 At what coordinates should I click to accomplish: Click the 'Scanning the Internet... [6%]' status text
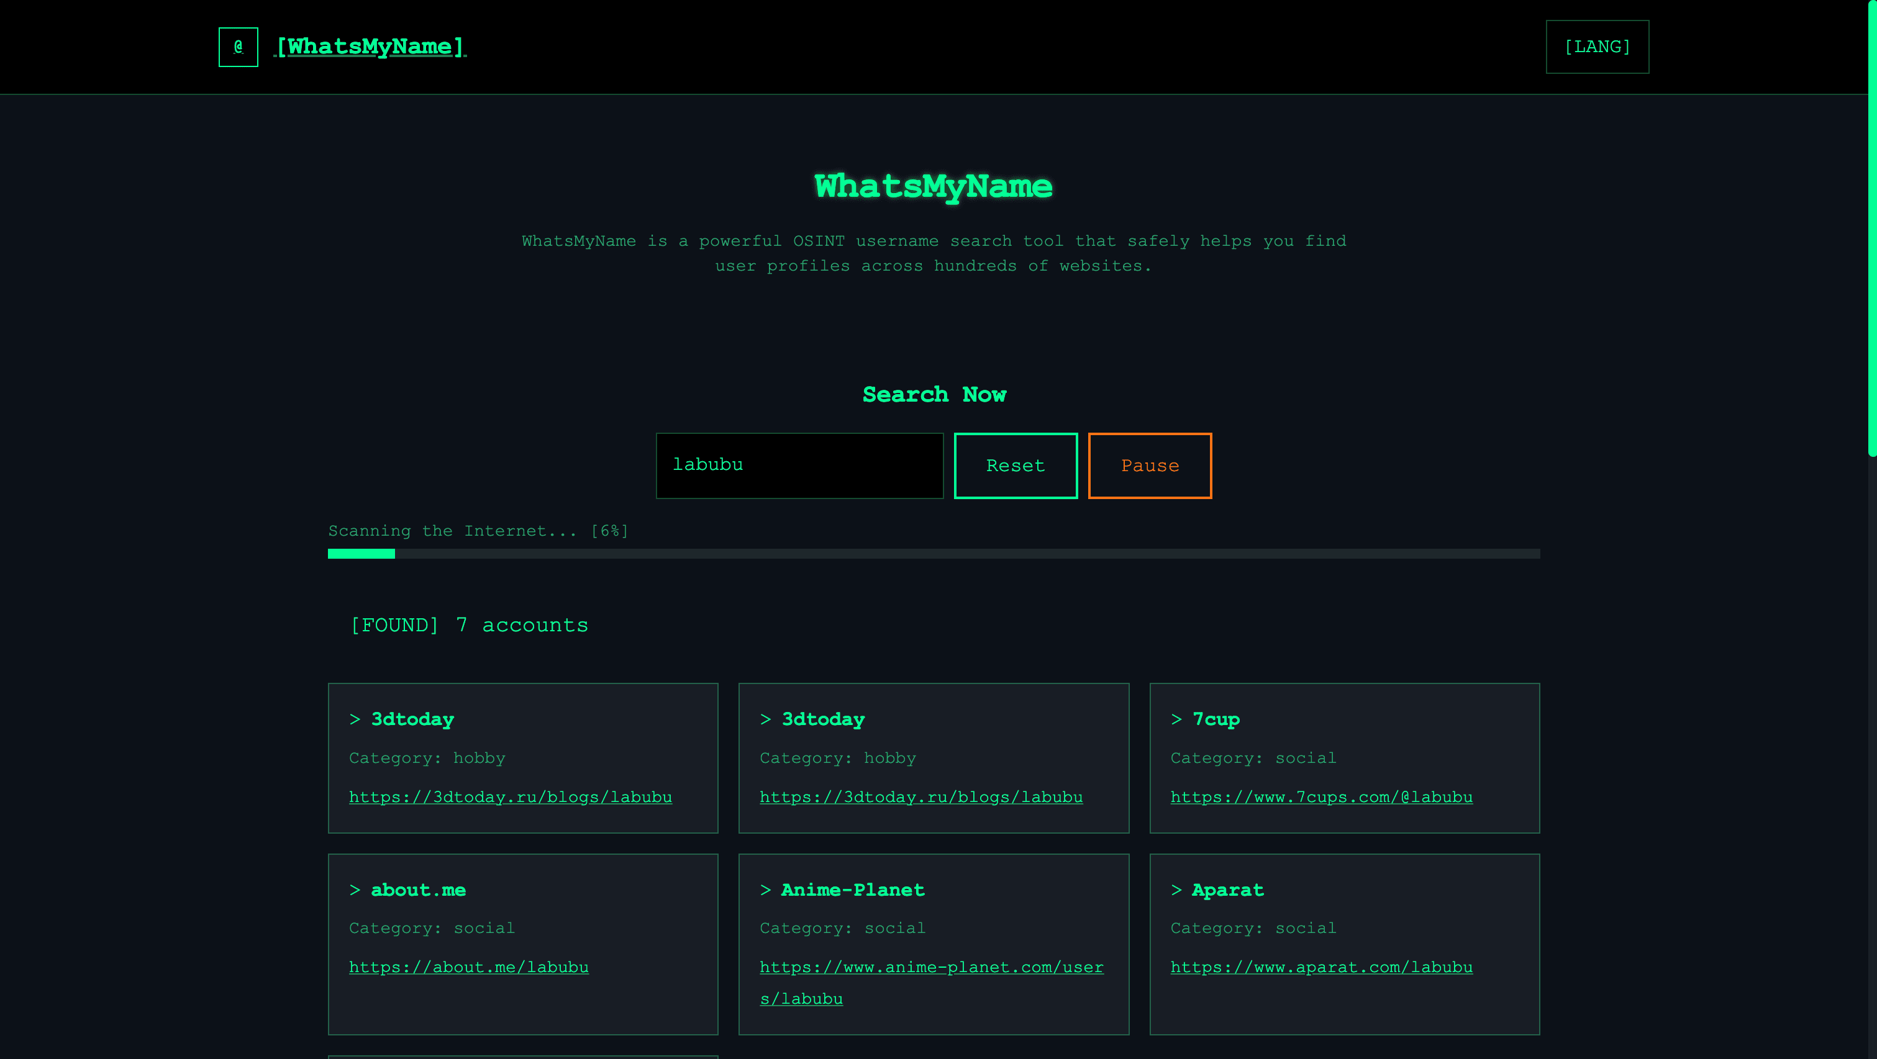click(x=478, y=531)
